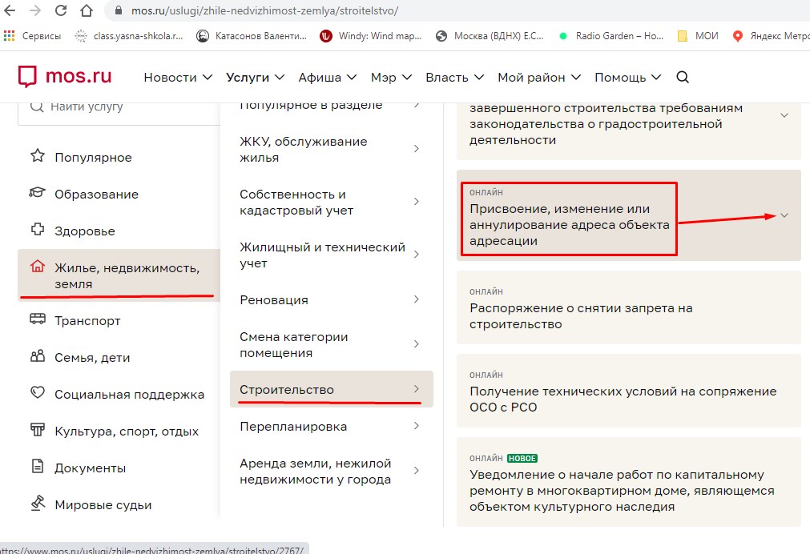Click the Реновация subsection label
The image size is (810, 554).
tap(274, 300)
